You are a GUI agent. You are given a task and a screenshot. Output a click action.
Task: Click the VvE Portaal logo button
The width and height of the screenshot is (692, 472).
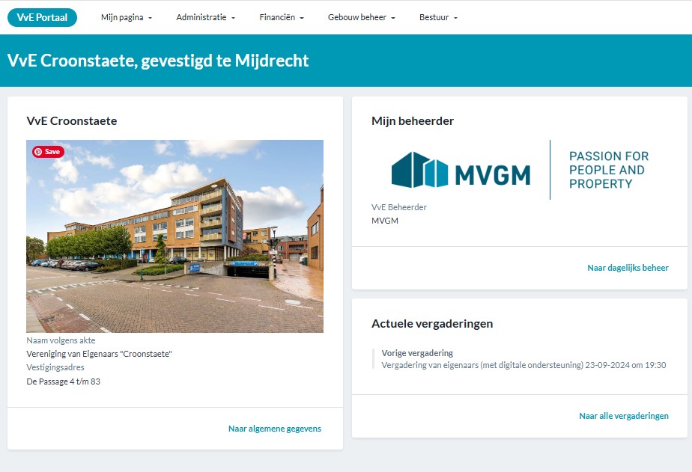[42, 17]
